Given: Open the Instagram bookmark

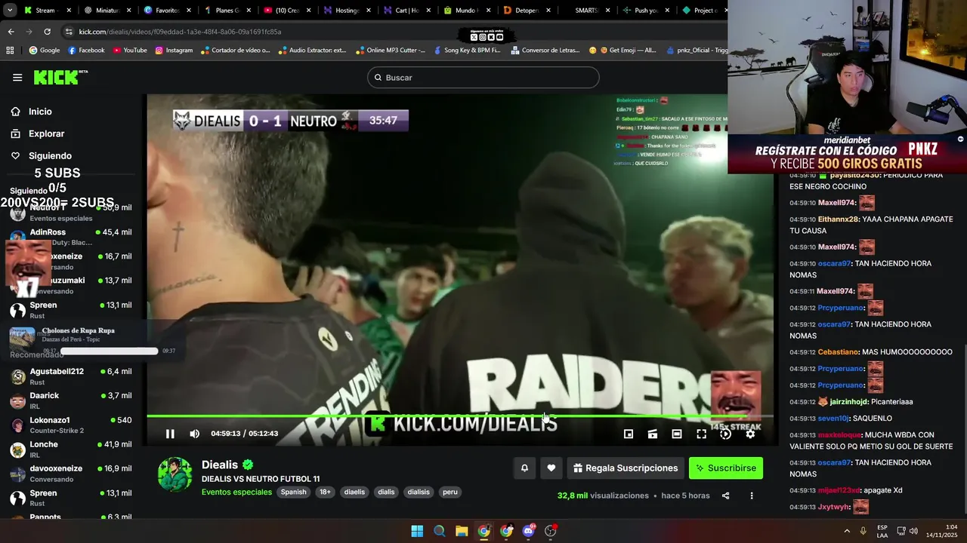Looking at the screenshot, I should click(174, 51).
